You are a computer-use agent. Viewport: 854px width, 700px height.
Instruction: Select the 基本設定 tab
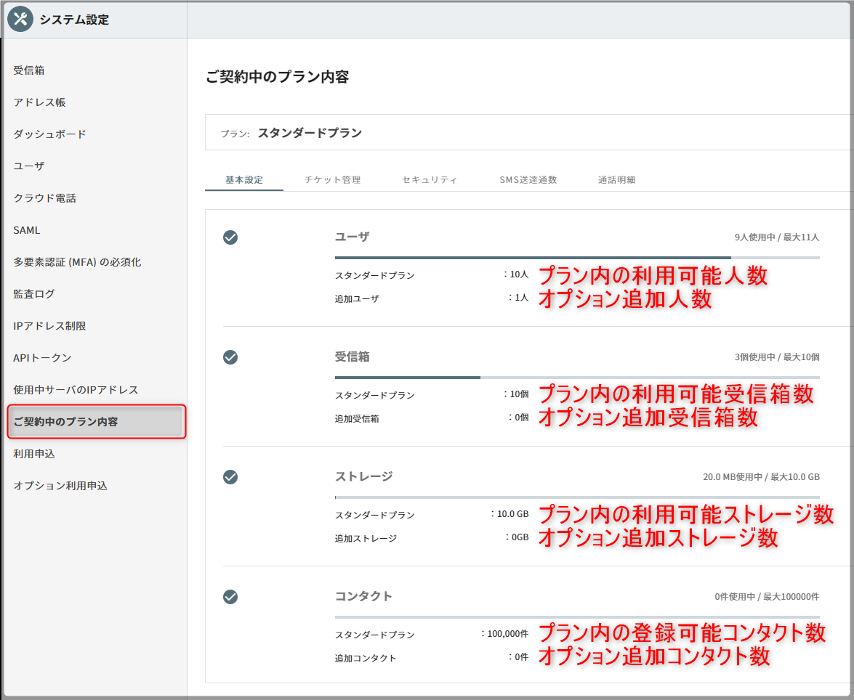pos(244,180)
